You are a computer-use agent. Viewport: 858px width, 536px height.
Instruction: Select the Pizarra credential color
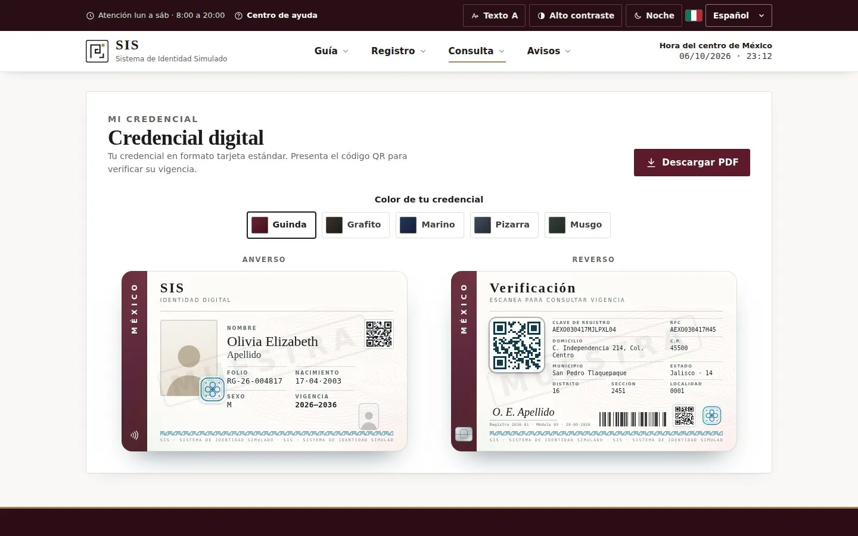[x=504, y=225]
